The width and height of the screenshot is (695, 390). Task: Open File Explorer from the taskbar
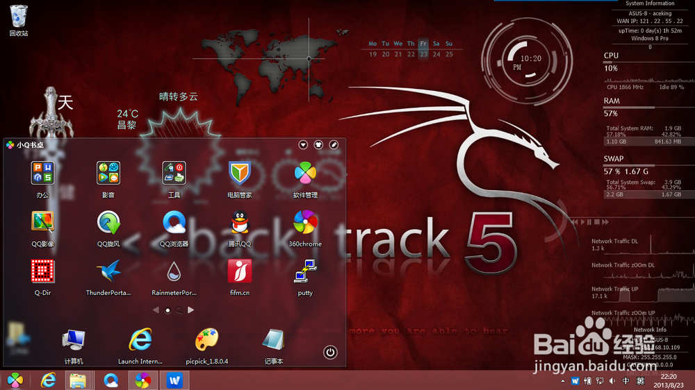coord(78,380)
